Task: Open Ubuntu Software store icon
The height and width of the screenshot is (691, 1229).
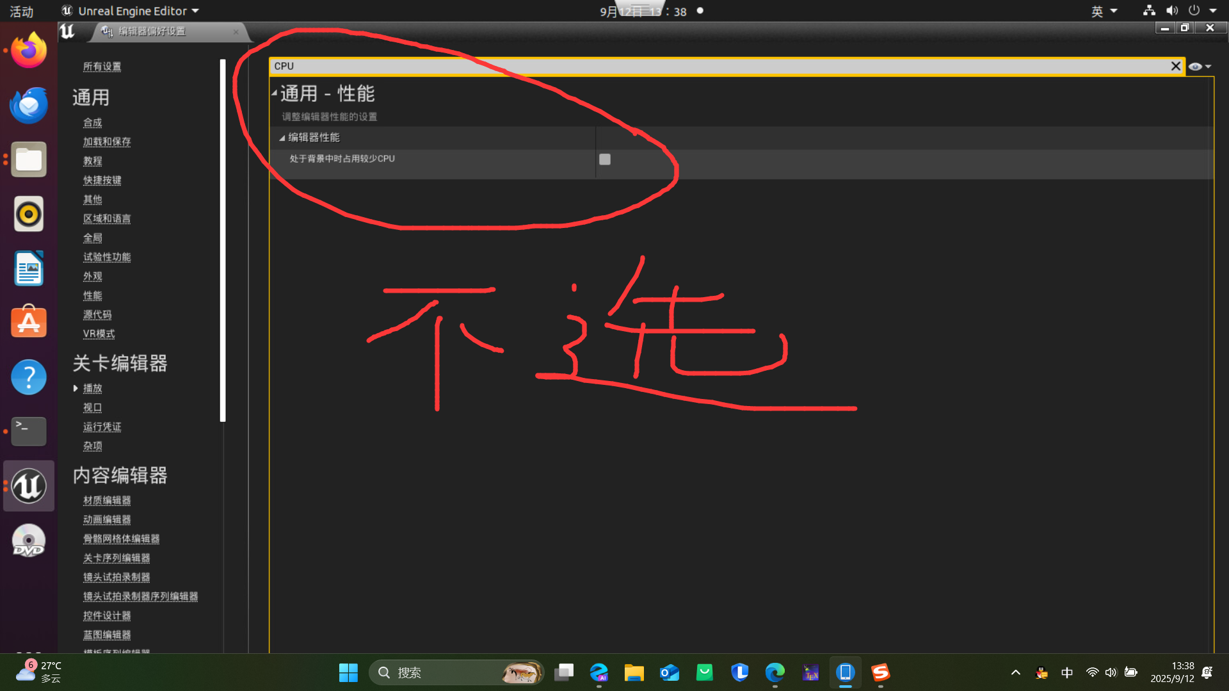Action: point(29,321)
